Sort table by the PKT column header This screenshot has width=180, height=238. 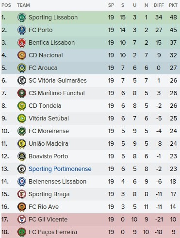173,5
